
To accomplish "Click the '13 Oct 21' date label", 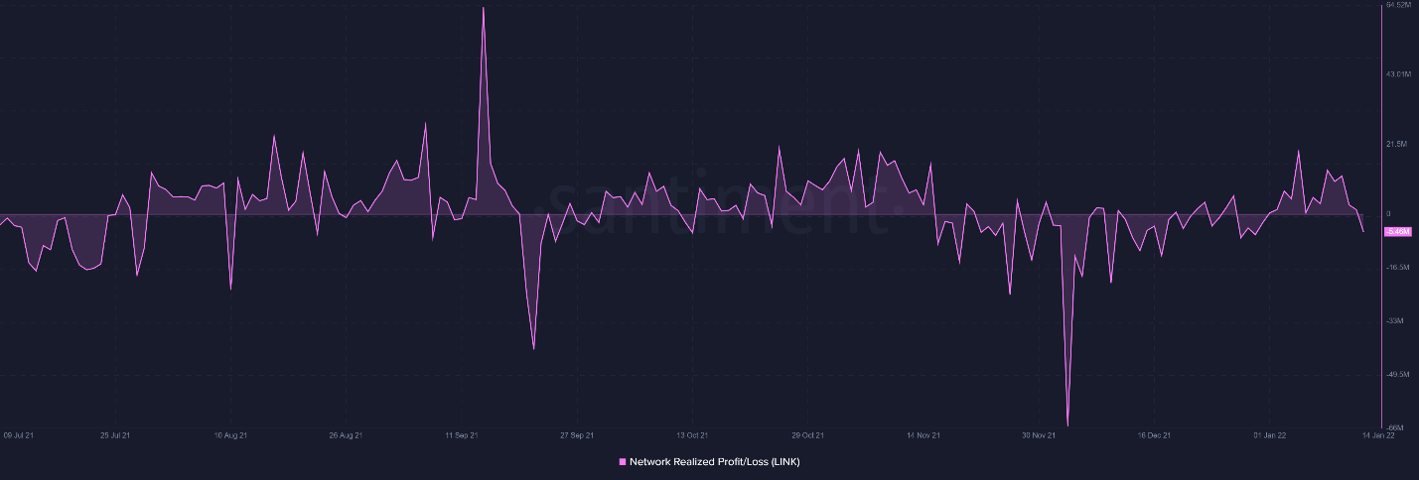I will tap(692, 435).
